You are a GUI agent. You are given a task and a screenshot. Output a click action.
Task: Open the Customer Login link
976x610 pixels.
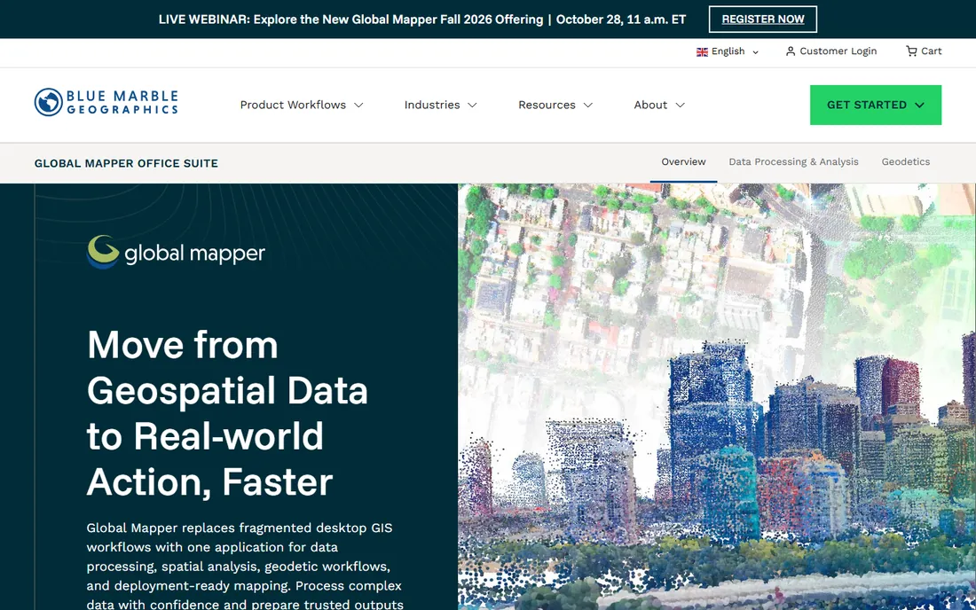(x=831, y=51)
